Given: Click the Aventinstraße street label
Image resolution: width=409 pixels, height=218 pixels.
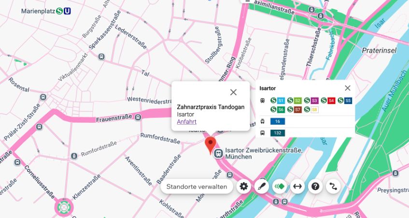Looking at the screenshot, I should (x=139, y=171).
